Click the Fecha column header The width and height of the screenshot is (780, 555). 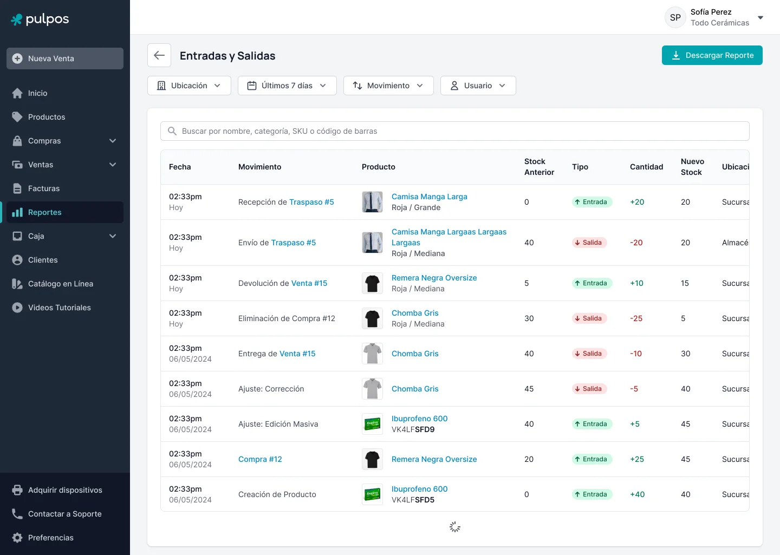180,167
